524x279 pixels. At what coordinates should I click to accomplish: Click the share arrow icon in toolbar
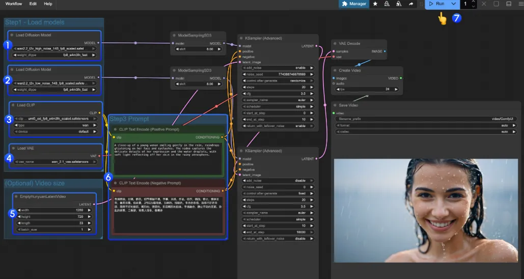411,4
